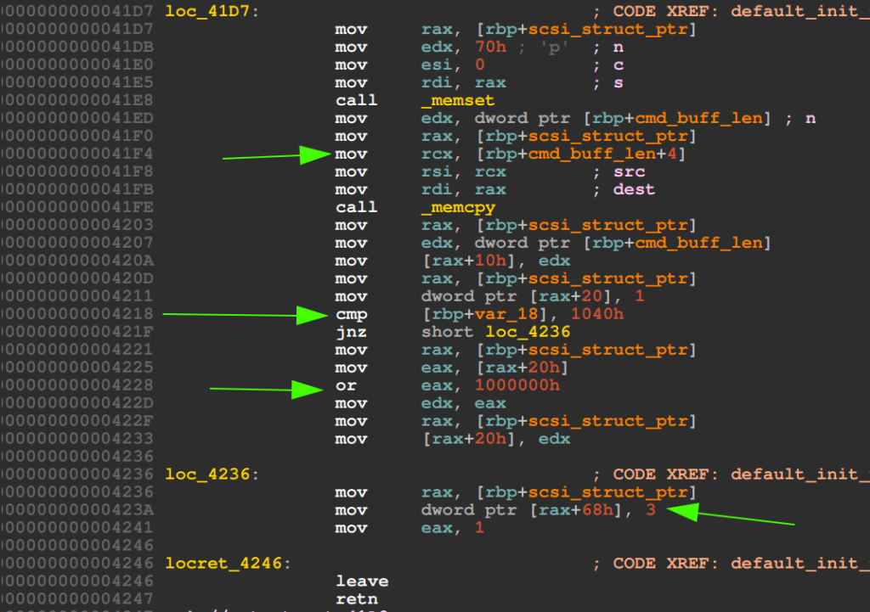Click the loc_4236: label definition
870x612 pixels.
(x=212, y=474)
